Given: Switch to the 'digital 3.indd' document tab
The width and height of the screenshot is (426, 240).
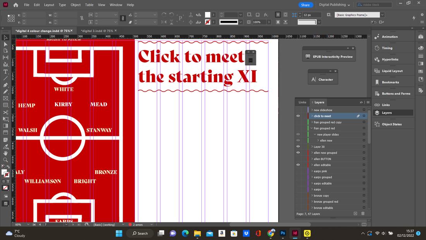Looking at the screenshot, I should click(x=97, y=31).
